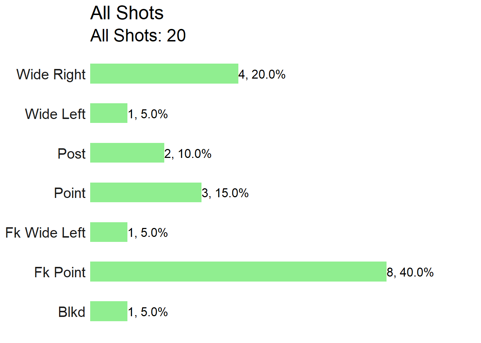Select the Blkd axis label
Image resolution: width=481 pixels, height=343 pixels.
coord(72,312)
